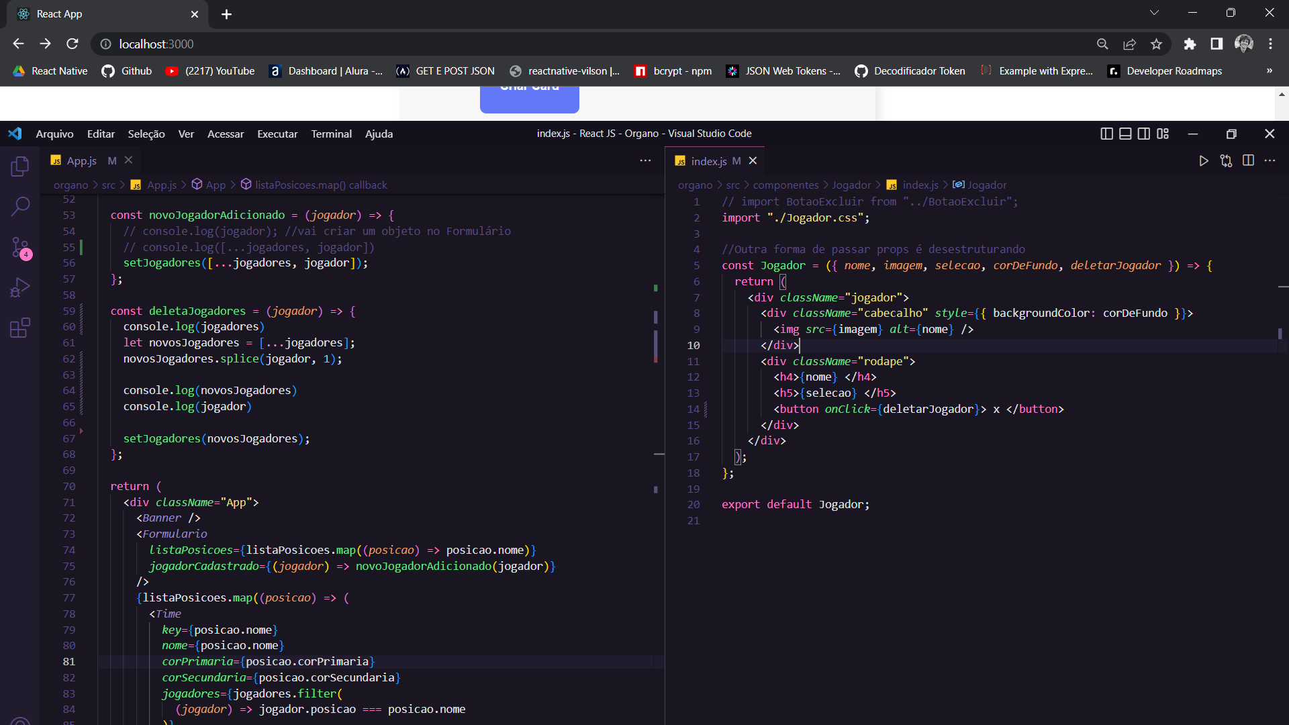Image resolution: width=1289 pixels, height=725 pixels.
Task: Open the Customize Layout icon
Action: 1163,133
